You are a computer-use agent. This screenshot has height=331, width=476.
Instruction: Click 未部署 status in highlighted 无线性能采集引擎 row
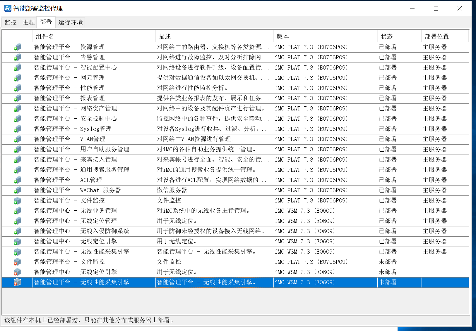[x=388, y=282]
